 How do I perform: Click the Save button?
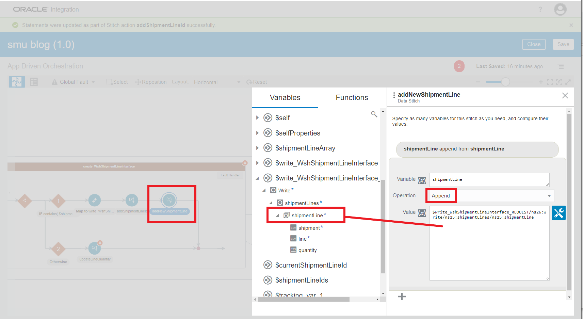click(x=563, y=44)
